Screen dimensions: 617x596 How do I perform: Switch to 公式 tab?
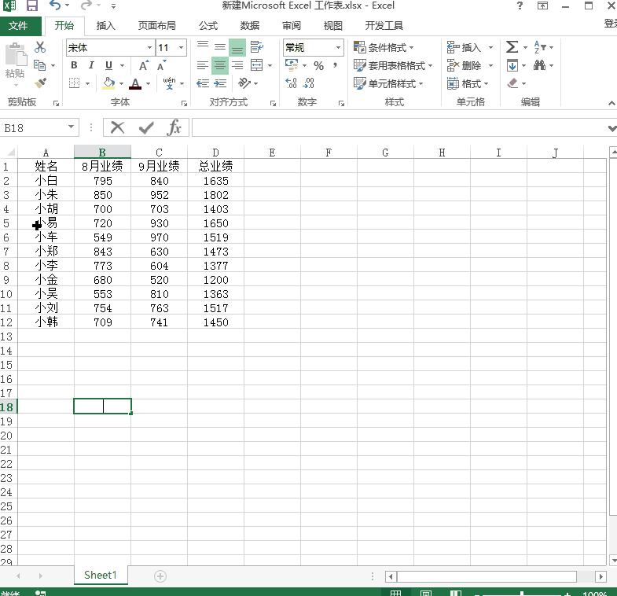tap(208, 26)
